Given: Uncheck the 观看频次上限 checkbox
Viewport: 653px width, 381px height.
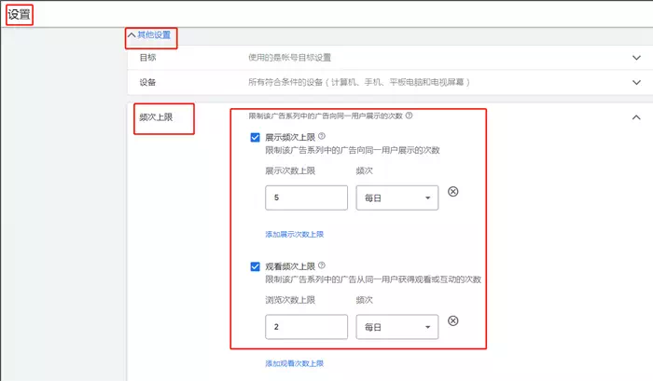Looking at the screenshot, I should [x=256, y=266].
